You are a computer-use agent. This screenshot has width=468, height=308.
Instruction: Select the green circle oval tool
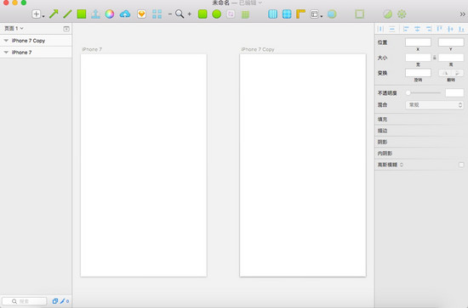pyautogui.click(x=217, y=14)
